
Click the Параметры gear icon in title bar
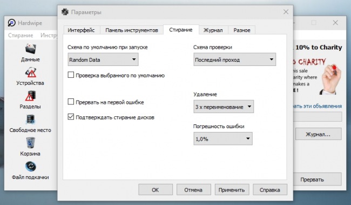point(65,12)
